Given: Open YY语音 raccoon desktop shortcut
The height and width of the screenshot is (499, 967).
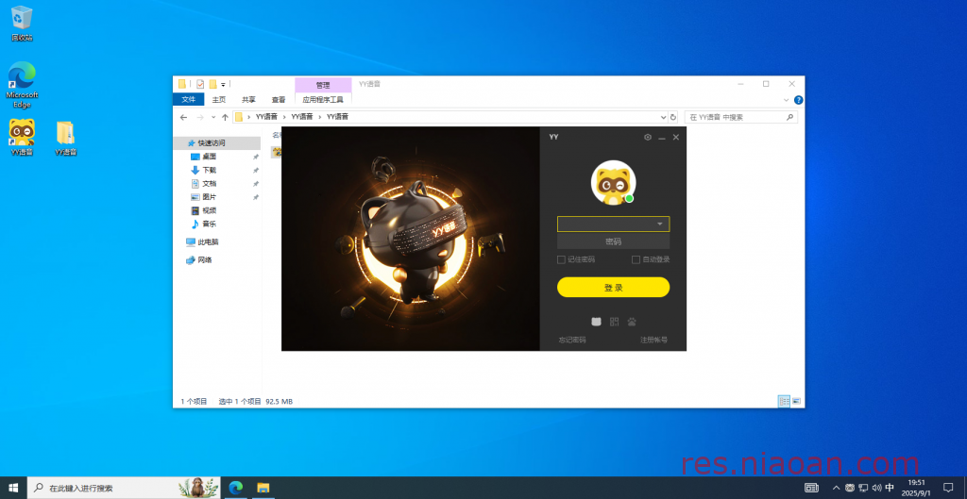Looking at the screenshot, I should pos(22,138).
